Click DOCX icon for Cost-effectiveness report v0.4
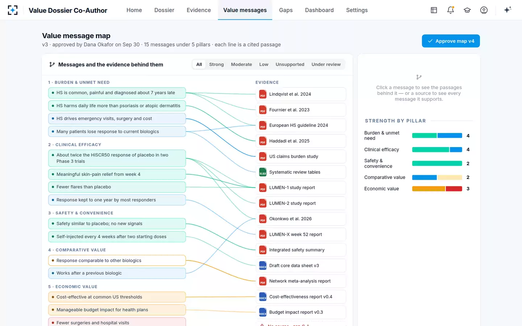Image resolution: width=522 pixels, height=326 pixels. (263, 297)
